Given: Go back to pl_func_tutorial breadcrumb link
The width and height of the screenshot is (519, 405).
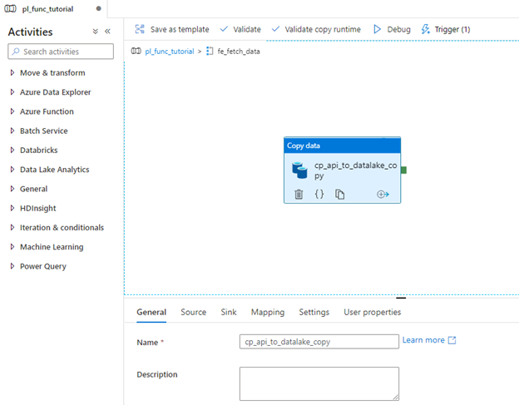Looking at the screenshot, I should [170, 52].
